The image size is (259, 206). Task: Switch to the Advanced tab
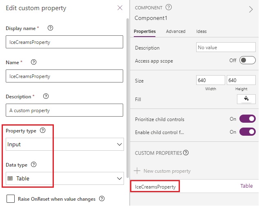click(175, 31)
